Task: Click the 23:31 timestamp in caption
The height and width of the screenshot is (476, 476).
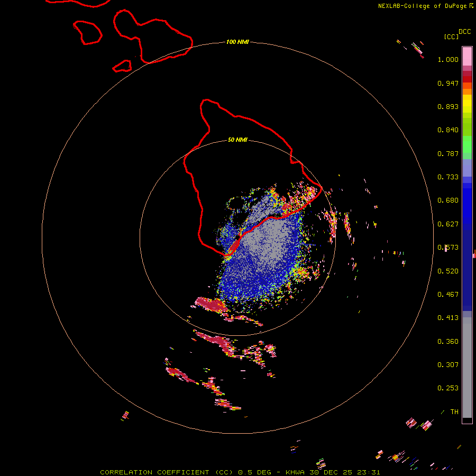Action: (369, 472)
